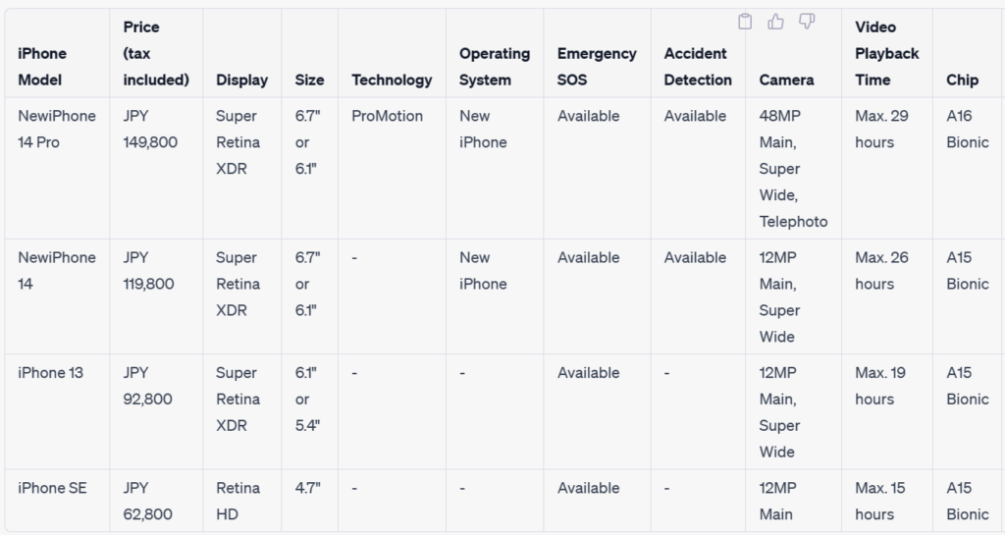Screen dimensions: 1005x535
Task: Click the JPY 149,800 price cell
Action: pyautogui.click(x=150, y=129)
